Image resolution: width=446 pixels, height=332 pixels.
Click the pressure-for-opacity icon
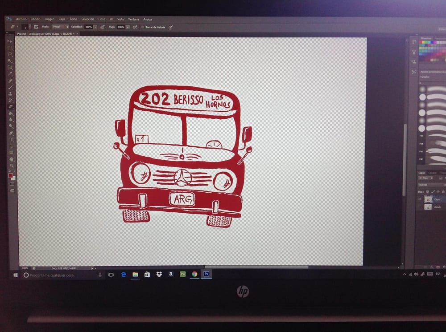pyautogui.click(x=103, y=27)
